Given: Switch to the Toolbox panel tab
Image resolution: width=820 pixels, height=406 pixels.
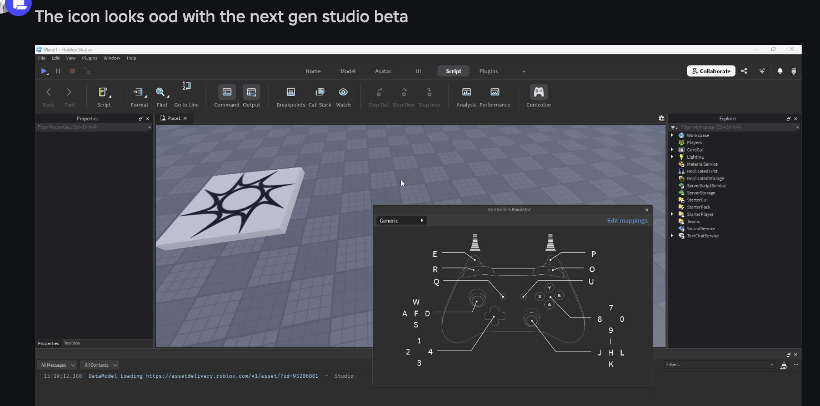Looking at the screenshot, I should 72,343.
